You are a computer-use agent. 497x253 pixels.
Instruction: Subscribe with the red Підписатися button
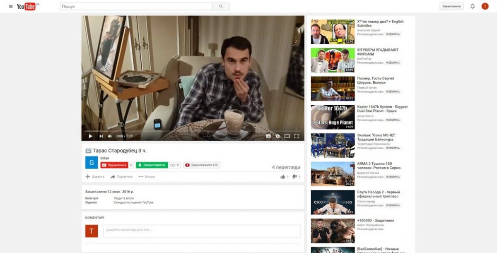coord(114,165)
